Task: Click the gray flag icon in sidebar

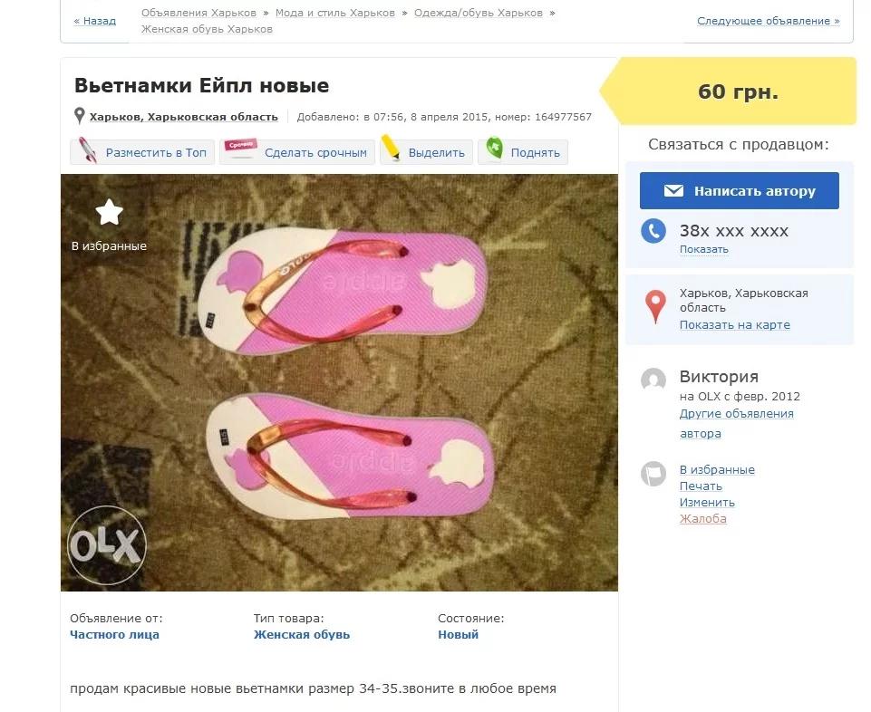Action: (653, 474)
